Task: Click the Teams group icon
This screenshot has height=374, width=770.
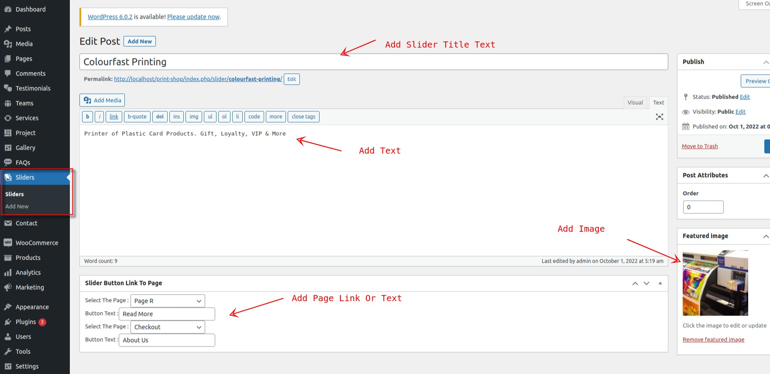Action: 8,103
